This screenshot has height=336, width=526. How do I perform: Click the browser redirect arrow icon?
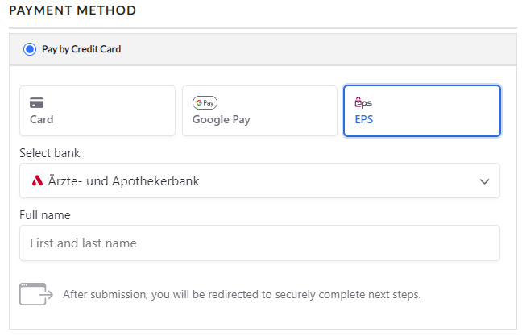[36, 294]
